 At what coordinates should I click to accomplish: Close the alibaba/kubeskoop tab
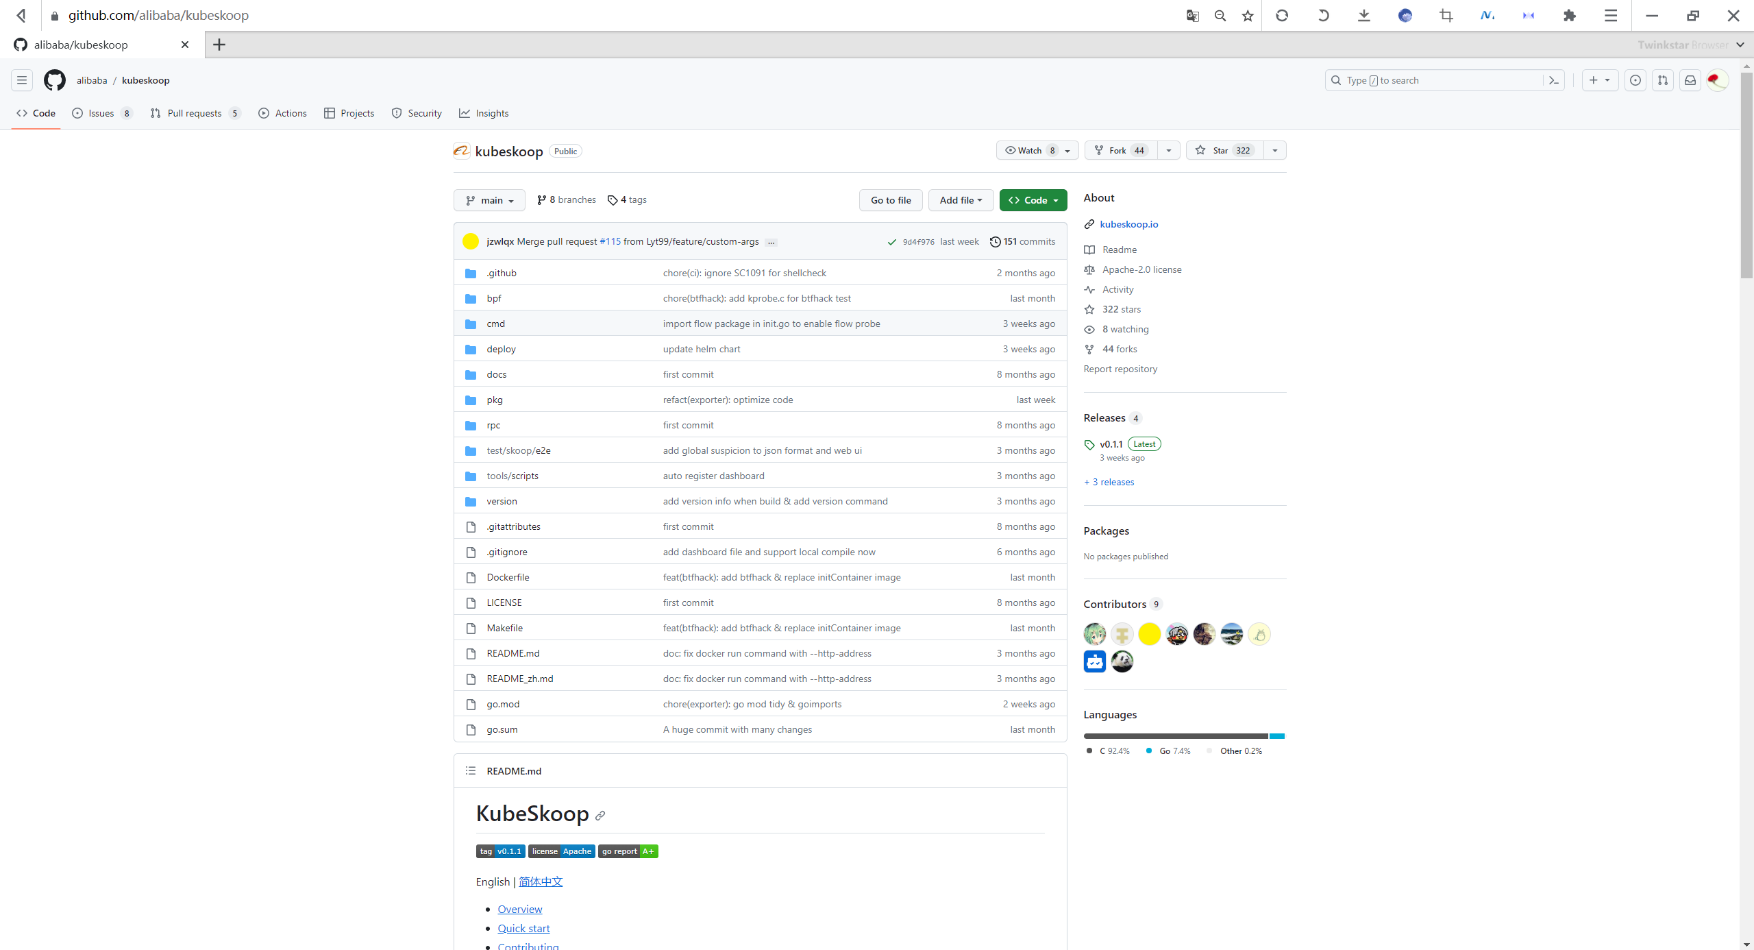tap(185, 45)
